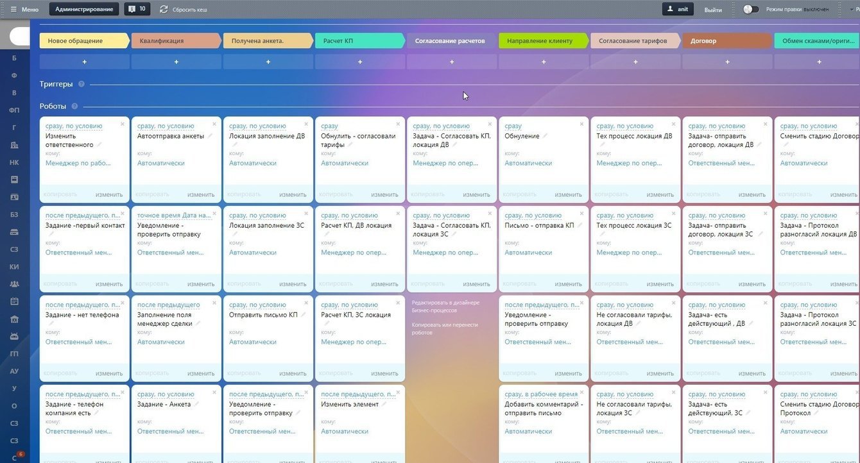Toggle the Режим правки switch
Viewport: 860px width, 463px height.
(751, 9)
